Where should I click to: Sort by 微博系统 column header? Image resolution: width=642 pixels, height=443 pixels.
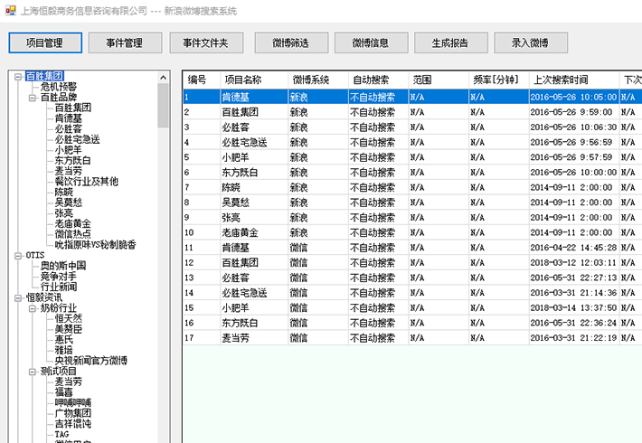click(318, 80)
